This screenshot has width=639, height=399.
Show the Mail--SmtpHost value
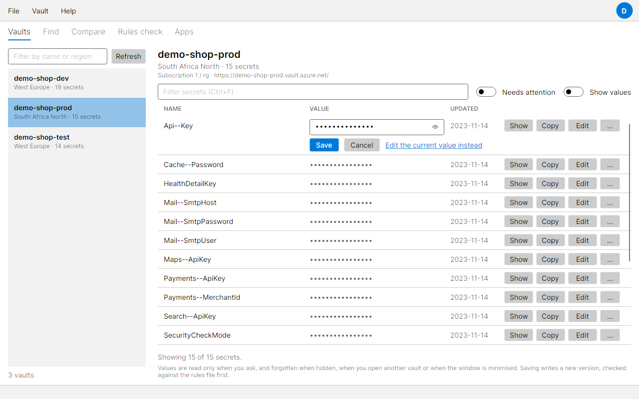tap(519, 202)
